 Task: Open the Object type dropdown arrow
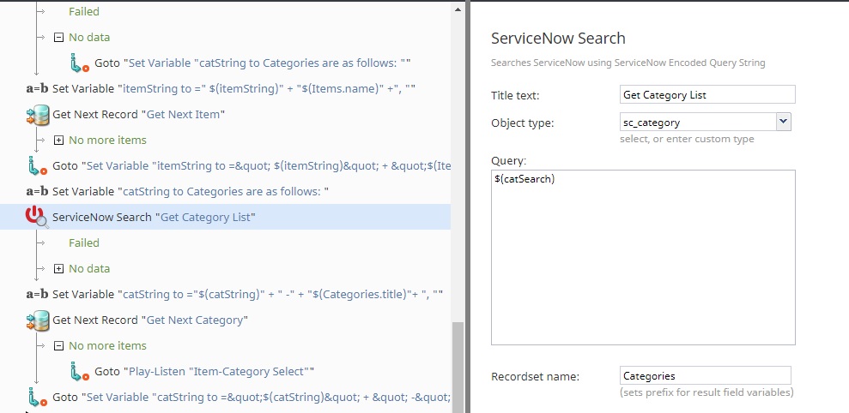[x=784, y=123]
